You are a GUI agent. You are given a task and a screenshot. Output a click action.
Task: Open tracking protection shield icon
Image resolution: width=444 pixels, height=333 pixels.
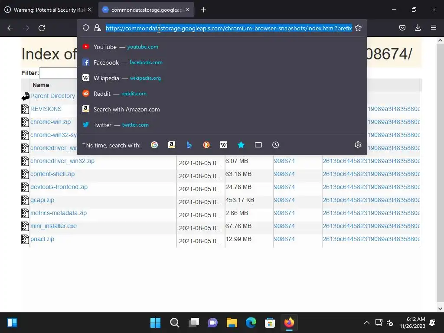point(86,28)
